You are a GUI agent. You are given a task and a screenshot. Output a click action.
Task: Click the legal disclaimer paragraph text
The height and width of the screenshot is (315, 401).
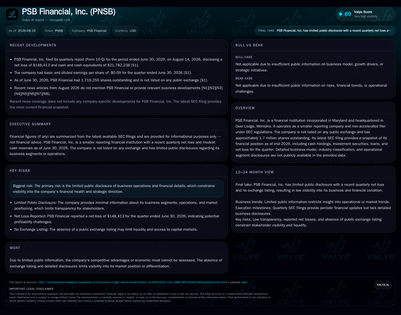140,297
